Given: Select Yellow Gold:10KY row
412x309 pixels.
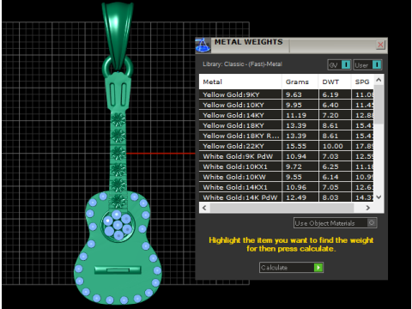Looking at the screenshot, I should [287, 105].
